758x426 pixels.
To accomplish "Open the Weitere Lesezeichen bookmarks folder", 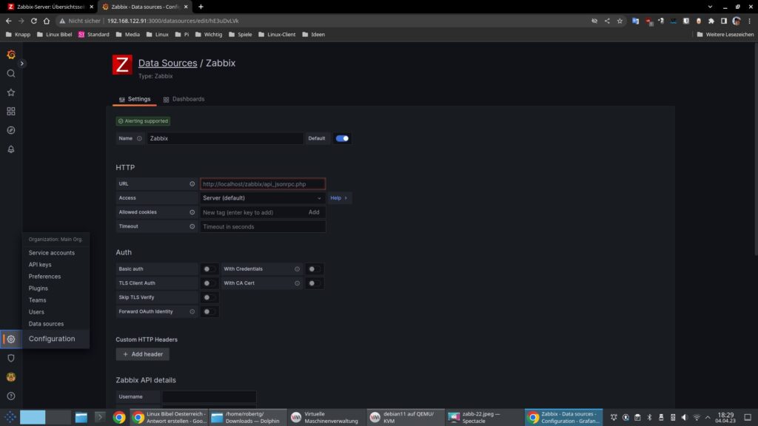I will click(x=725, y=34).
